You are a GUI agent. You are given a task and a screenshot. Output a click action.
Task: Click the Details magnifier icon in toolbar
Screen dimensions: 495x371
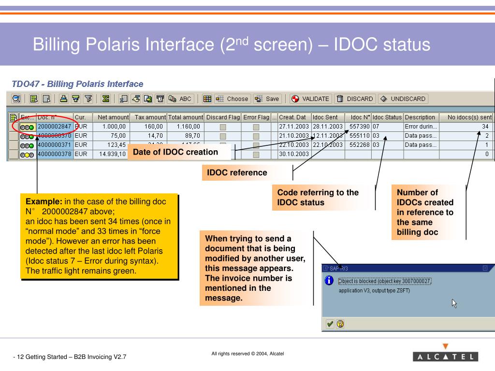click(16, 99)
